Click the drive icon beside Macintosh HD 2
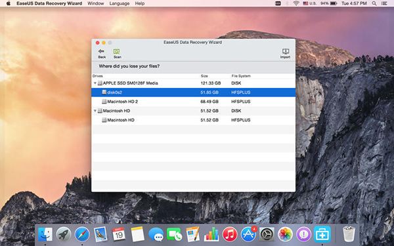394x246 pixels. coord(104,102)
